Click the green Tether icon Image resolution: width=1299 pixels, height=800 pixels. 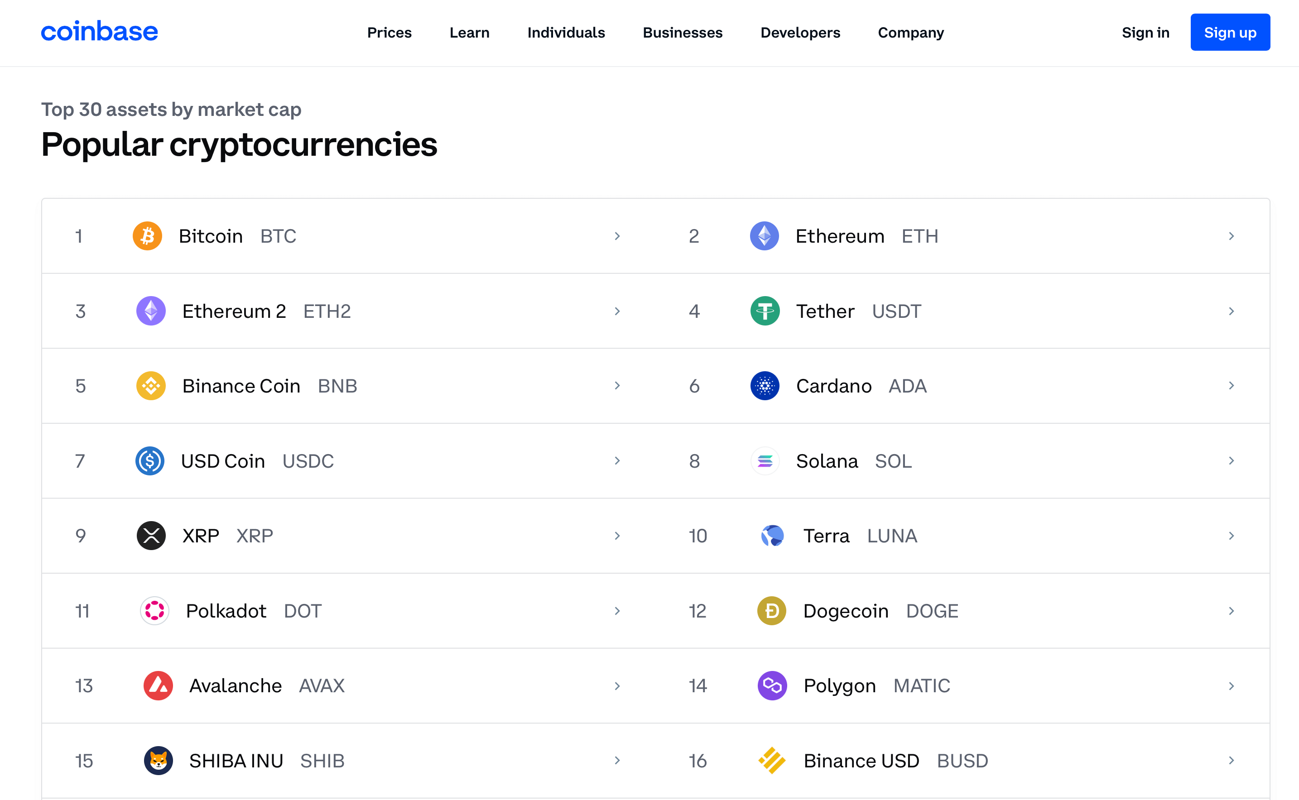pyautogui.click(x=765, y=311)
